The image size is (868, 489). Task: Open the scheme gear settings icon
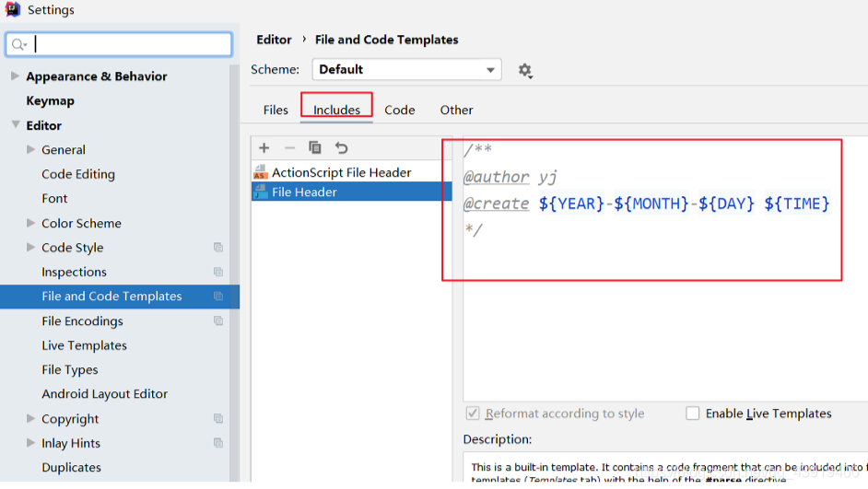[525, 70]
